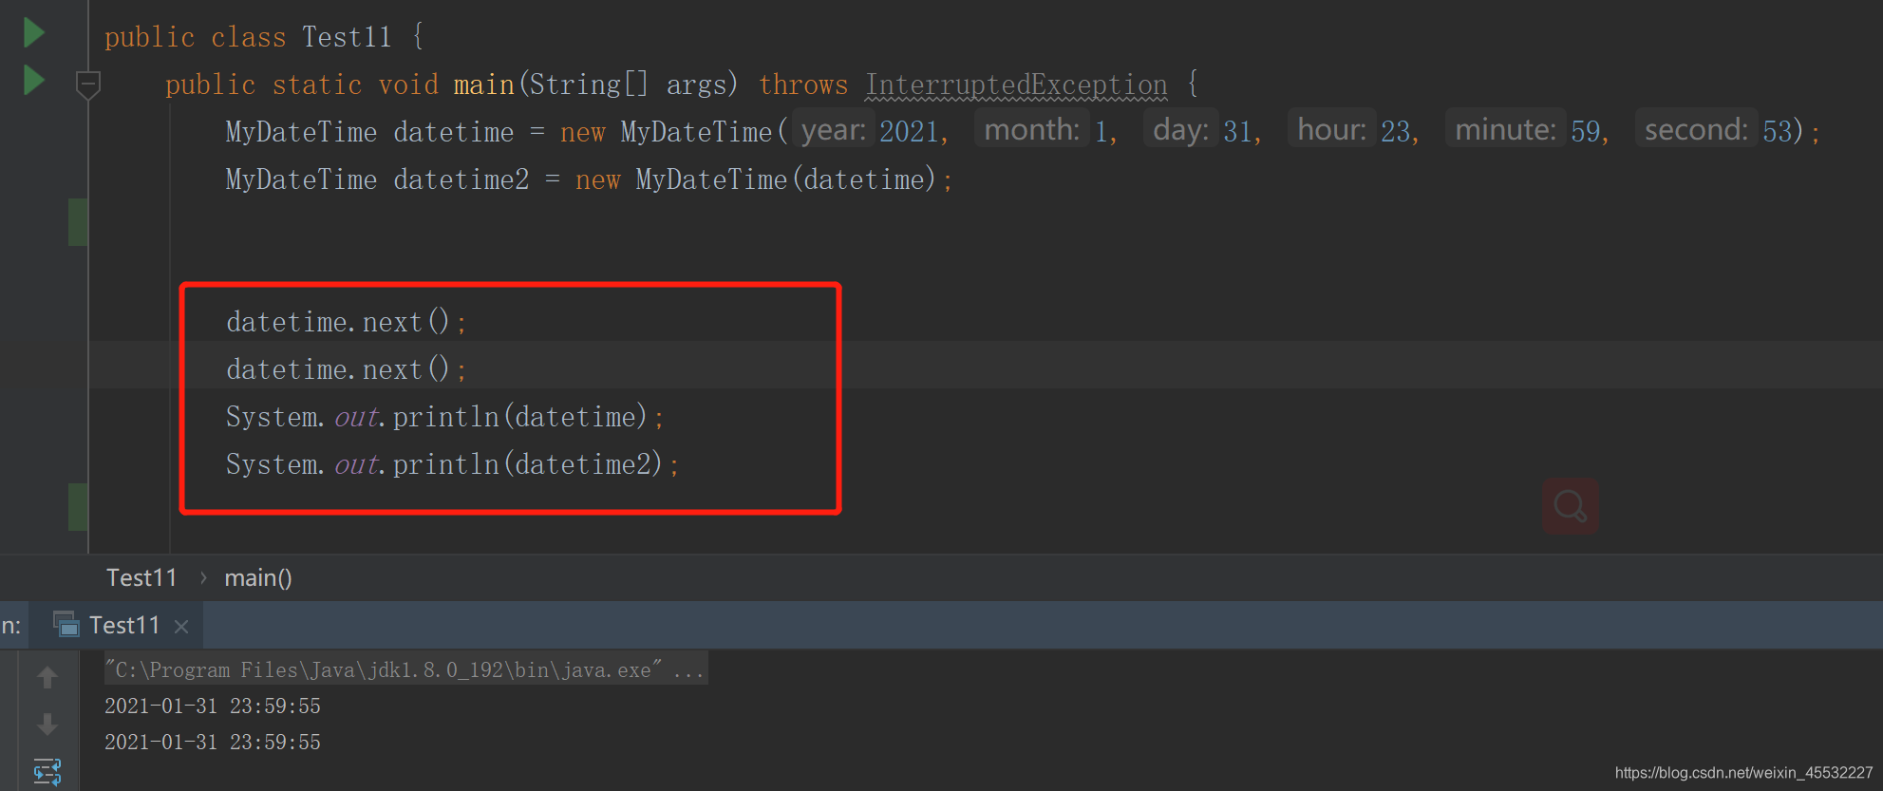Run class Test11 via gutter arrow

pyautogui.click(x=34, y=33)
